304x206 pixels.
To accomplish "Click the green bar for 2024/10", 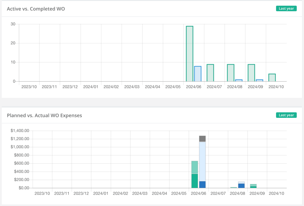I will [x=272, y=77].
